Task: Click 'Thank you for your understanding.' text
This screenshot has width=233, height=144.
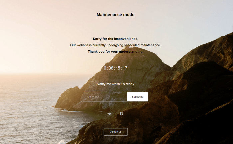Action: point(116,52)
